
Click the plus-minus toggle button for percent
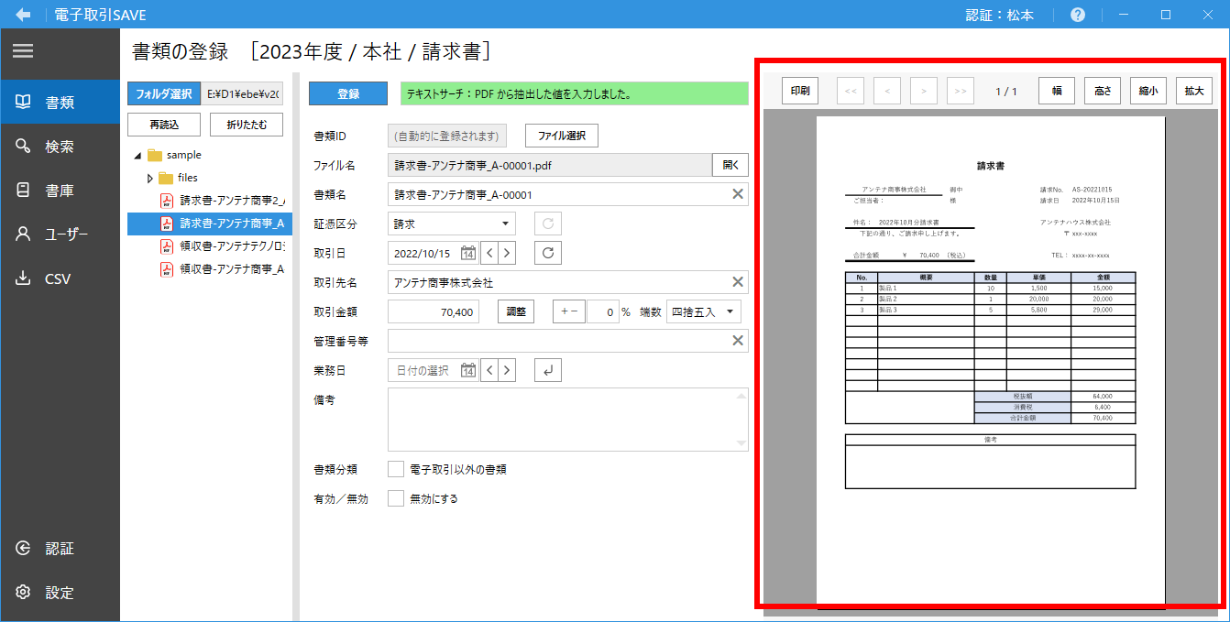568,311
